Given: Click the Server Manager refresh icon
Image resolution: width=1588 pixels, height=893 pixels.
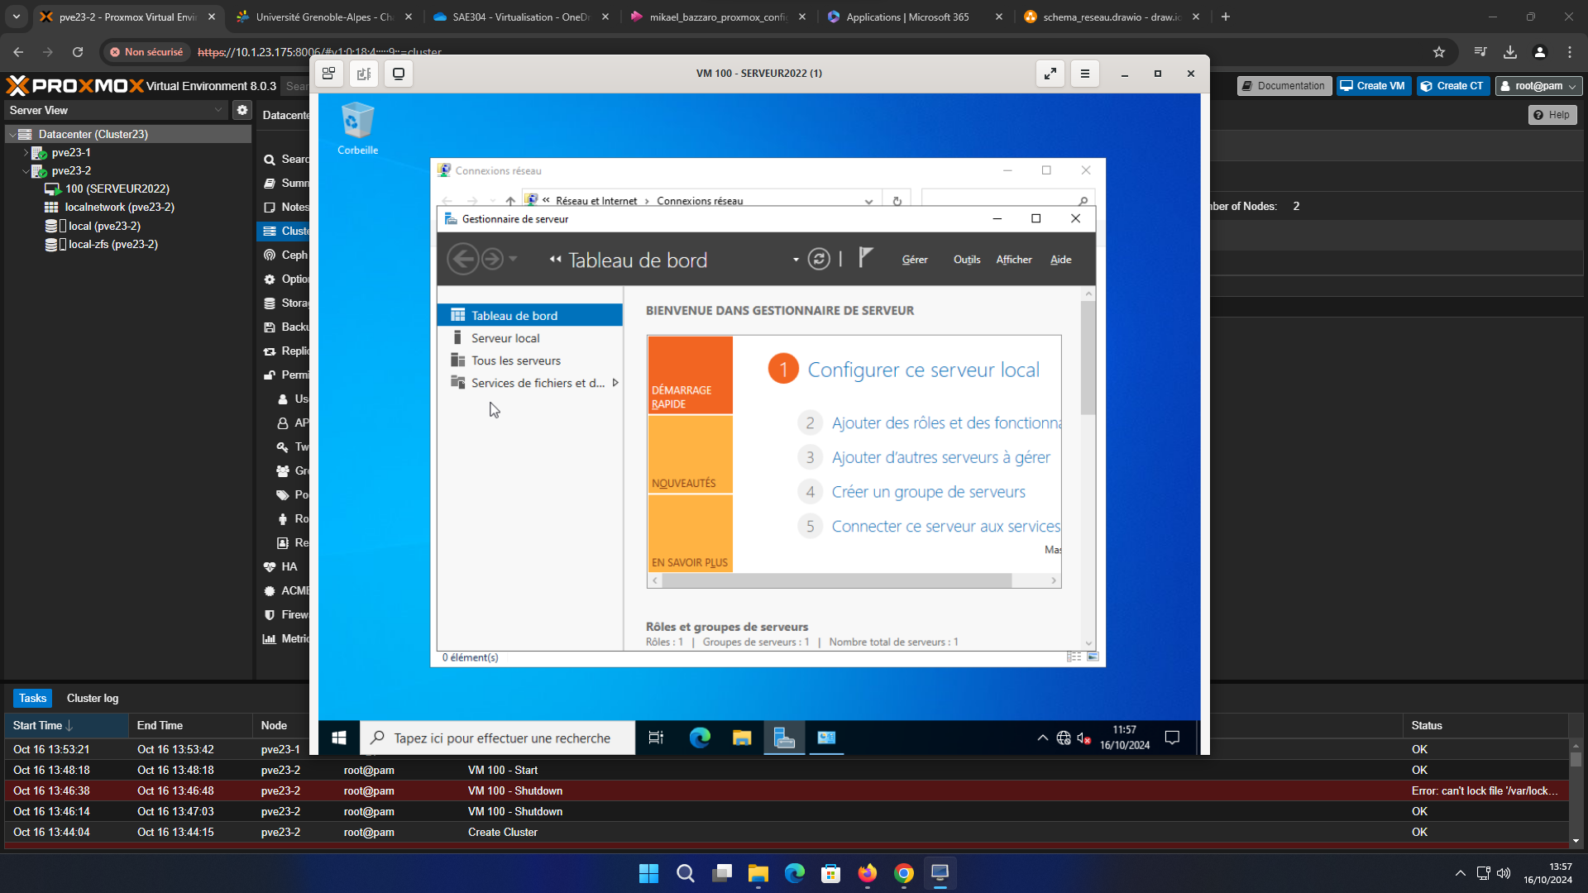Looking at the screenshot, I should [818, 260].
